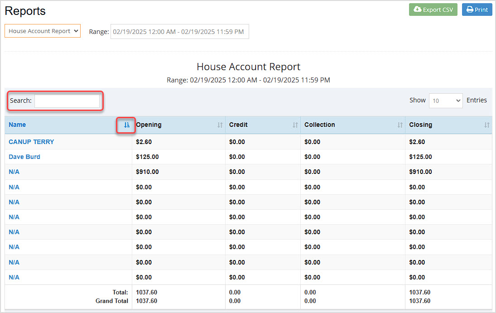Sort by the Closing column arrows

(x=486, y=125)
